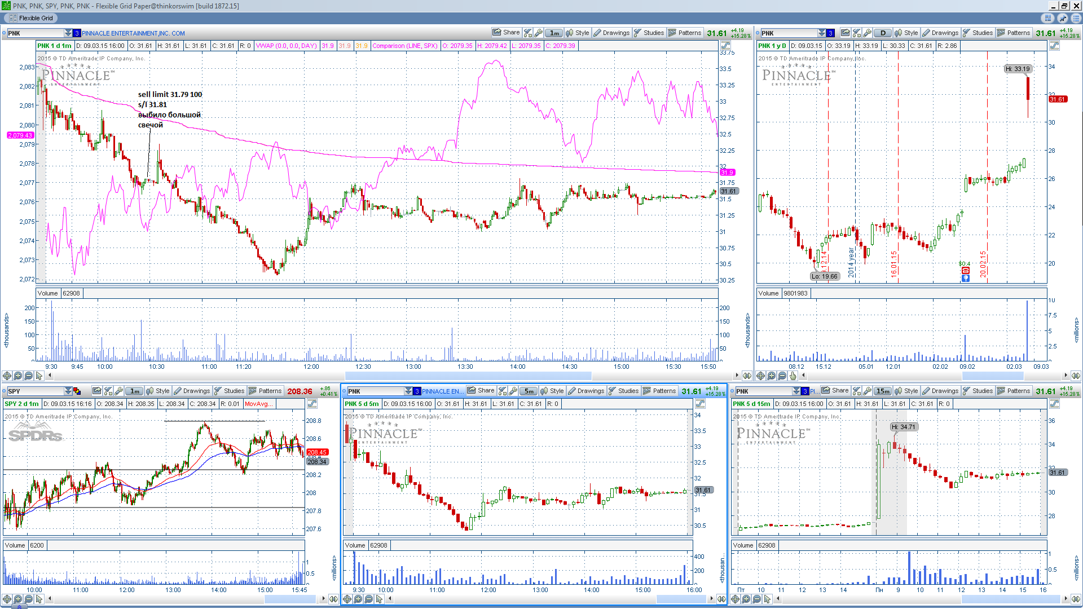
Task: Click blue link number 3 in daily chart
Action: [x=831, y=33]
